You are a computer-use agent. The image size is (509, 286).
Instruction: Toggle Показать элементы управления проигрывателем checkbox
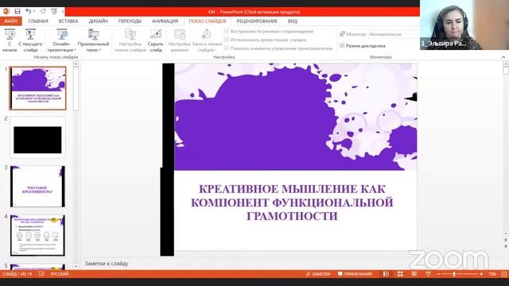point(227,48)
